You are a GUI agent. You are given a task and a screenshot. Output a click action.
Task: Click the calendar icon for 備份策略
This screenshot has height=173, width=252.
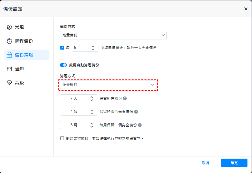click(9, 55)
